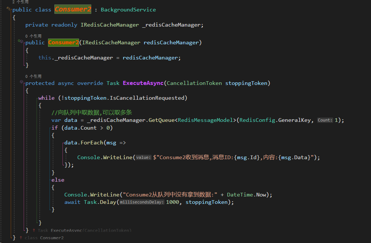371x243 pixels.
Task: Click the GeneralKey member
Action: (x=295, y=120)
